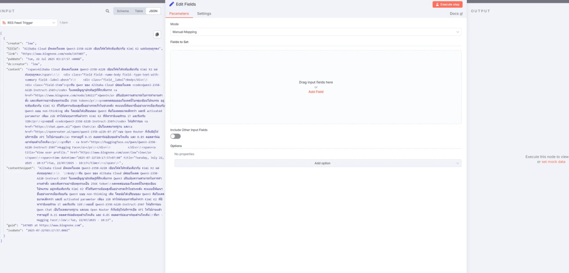Switch input view to Schema
This screenshot has height=273, width=569.
point(123,11)
